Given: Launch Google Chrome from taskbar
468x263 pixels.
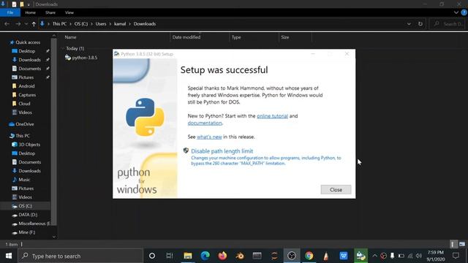Looking at the screenshot, I should point(309,256).
